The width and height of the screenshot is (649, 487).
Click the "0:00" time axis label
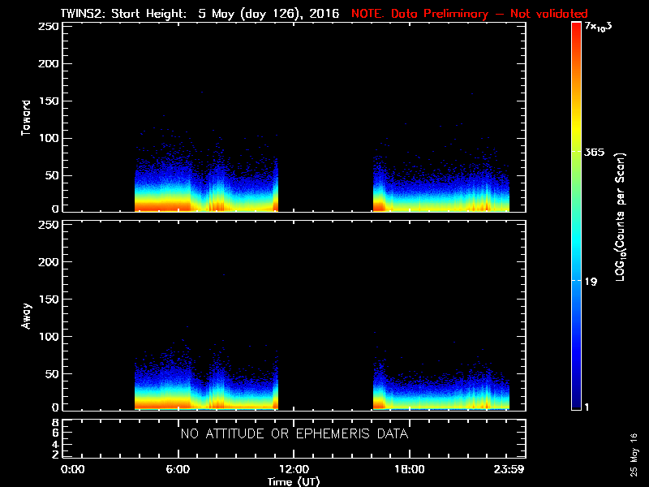(72, 469)
